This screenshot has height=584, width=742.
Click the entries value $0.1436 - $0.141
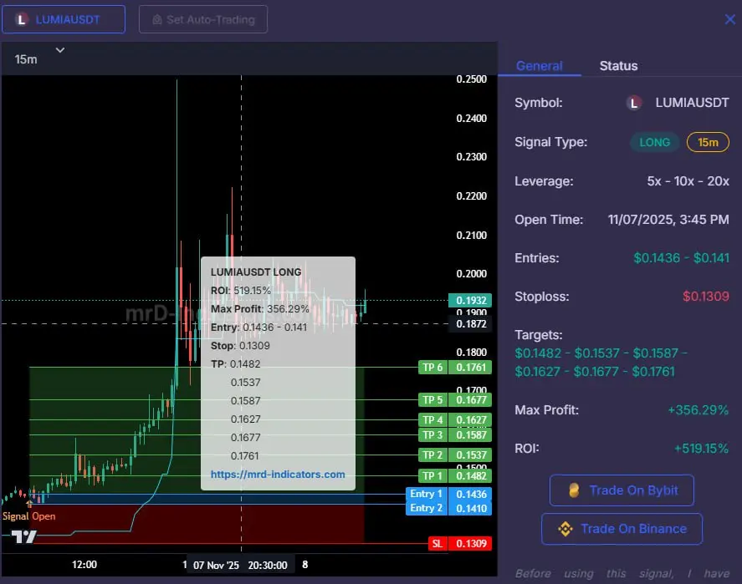(681, 258)
